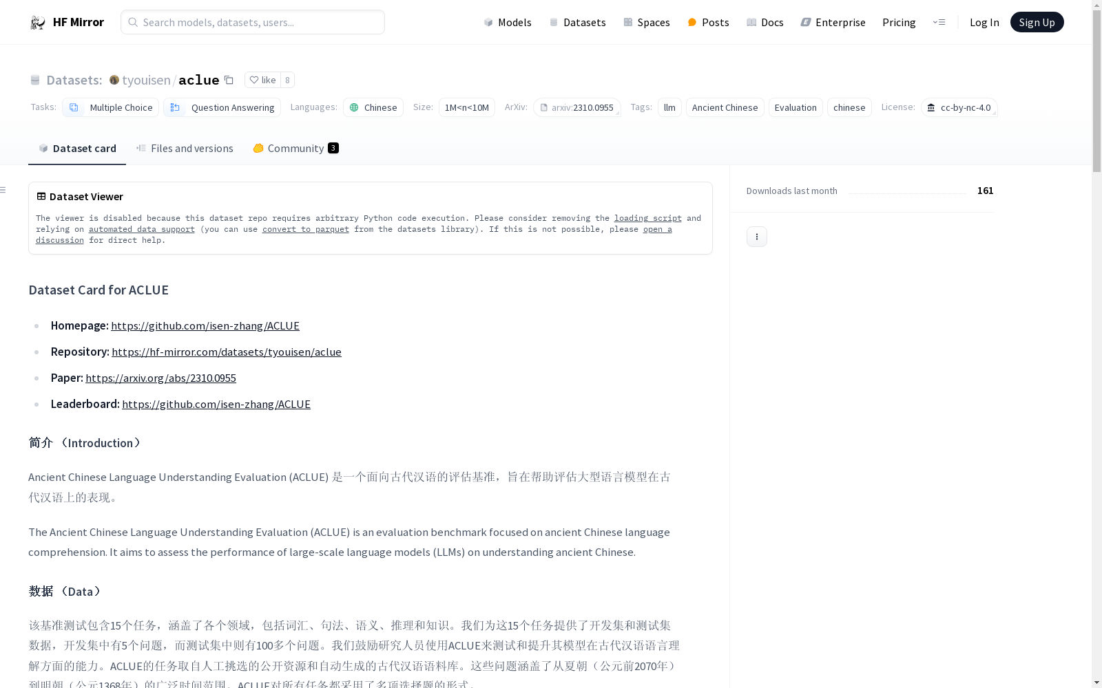Filter by the Question Answering task tag
The height and width of the screenshot is (688, 1102).
[x=222, y=107]
